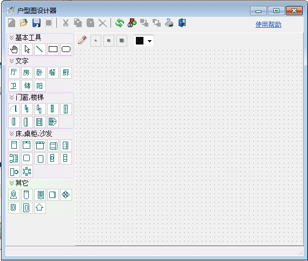Collapse the 其它 section

pyautogui.click(x=11, y=183)
